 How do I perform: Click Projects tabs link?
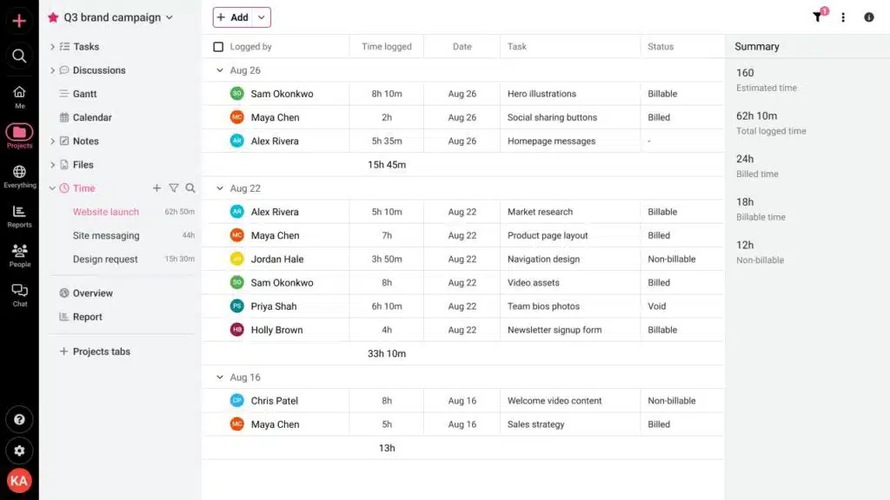pos(102,352)
